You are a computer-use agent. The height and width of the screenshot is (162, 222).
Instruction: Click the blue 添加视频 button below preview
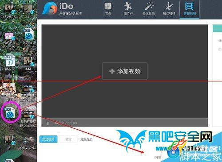tap(48, 139)
